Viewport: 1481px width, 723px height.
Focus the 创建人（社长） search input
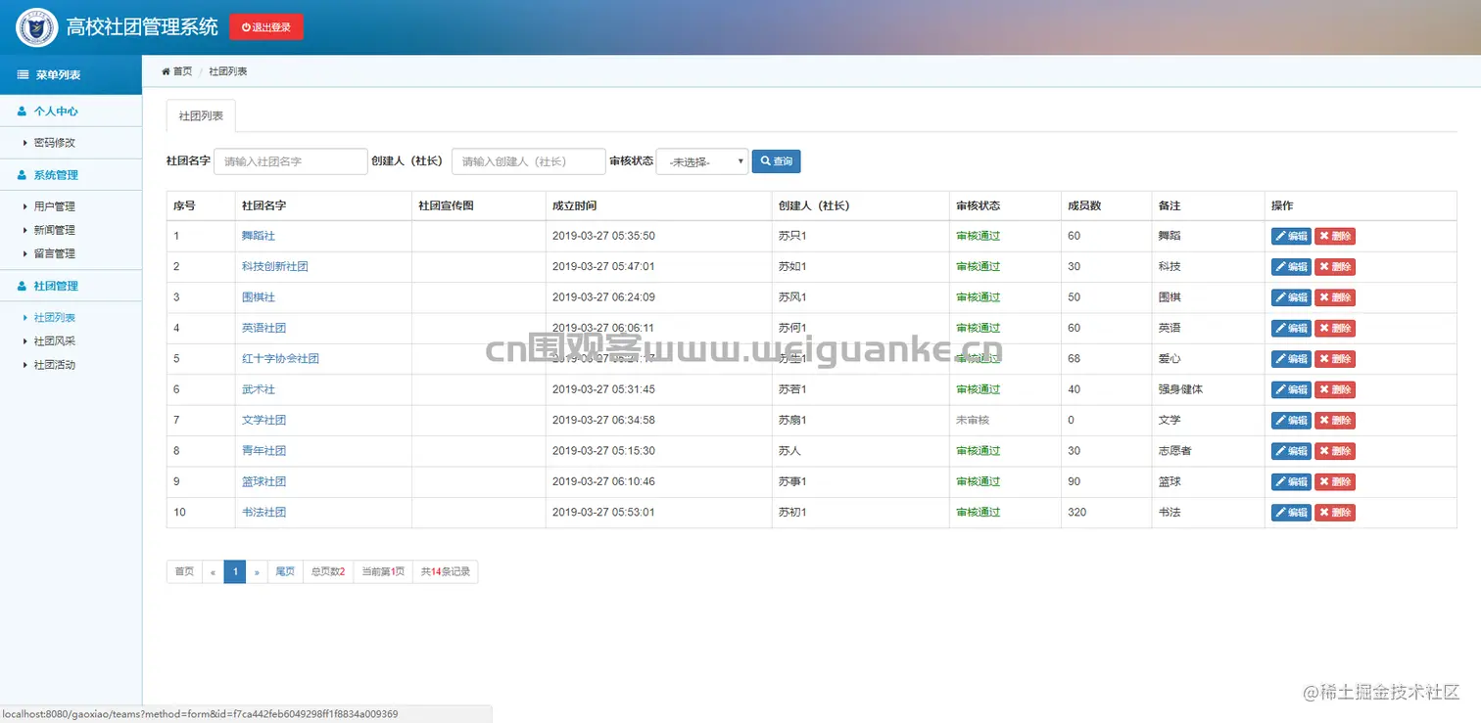[x=528, y=161]
